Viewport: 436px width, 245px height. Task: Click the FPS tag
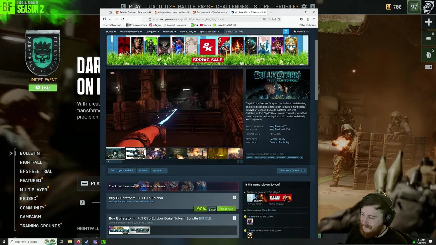(x=256, y=157)
